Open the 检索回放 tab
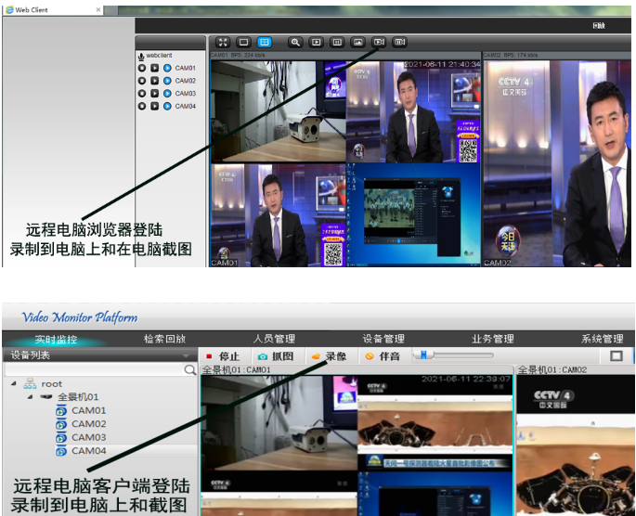Screen dimensions: 636x516 pyautogui.click(x=165, y=339)
